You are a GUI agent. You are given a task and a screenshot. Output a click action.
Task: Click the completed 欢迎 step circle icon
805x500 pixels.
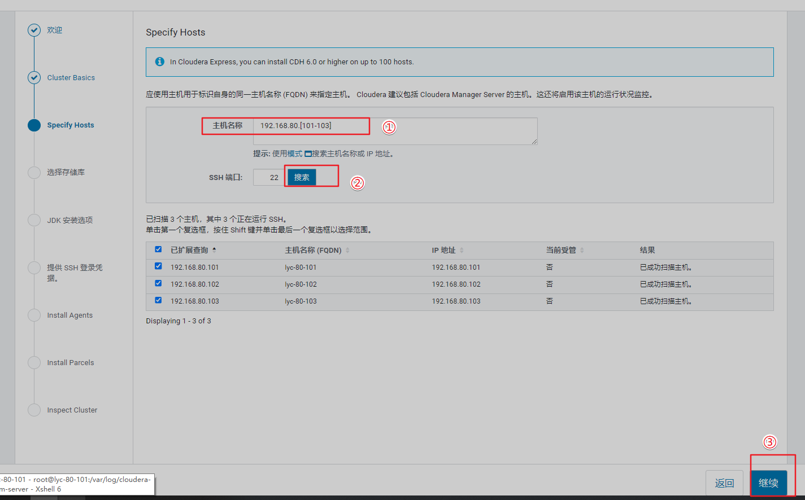pos(34,30)
